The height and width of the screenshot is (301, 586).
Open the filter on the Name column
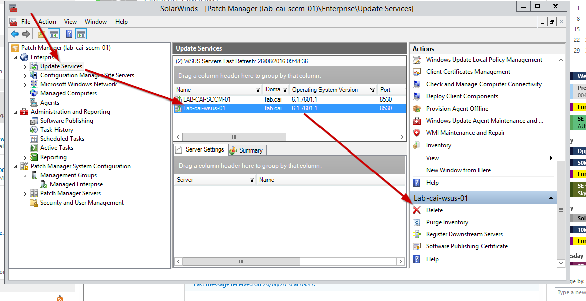point(258,90)
